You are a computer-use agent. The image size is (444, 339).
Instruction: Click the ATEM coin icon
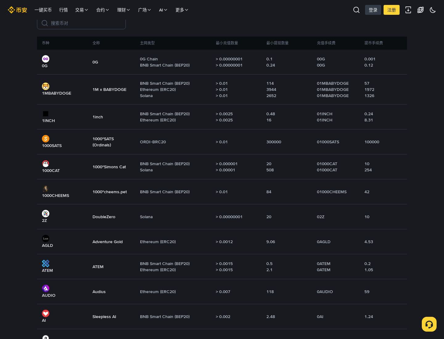coord(46,263)
